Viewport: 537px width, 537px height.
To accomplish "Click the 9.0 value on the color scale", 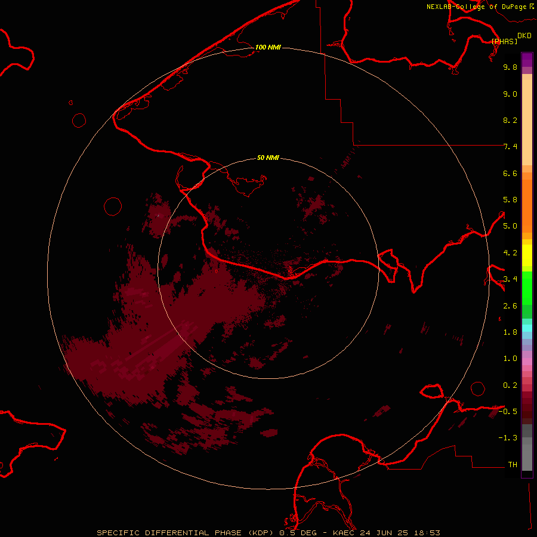I will (x=510, y=94).
